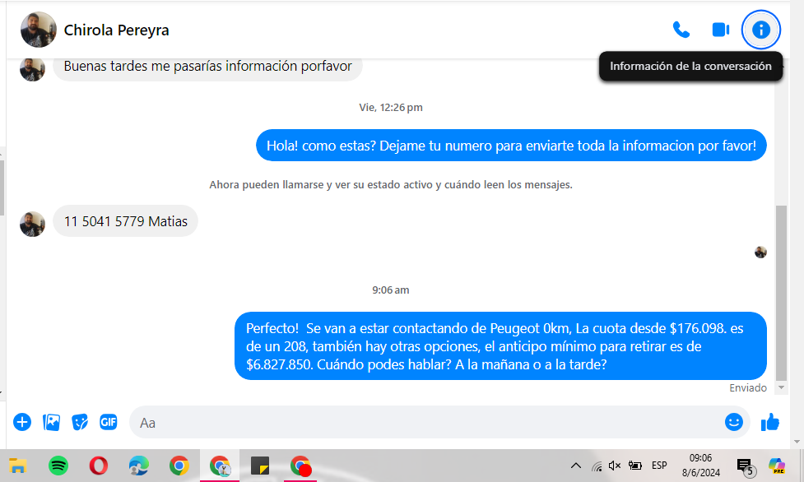Choose a sticker to send
Viewport: 804px width, 482px height.
tap(80, 422)
